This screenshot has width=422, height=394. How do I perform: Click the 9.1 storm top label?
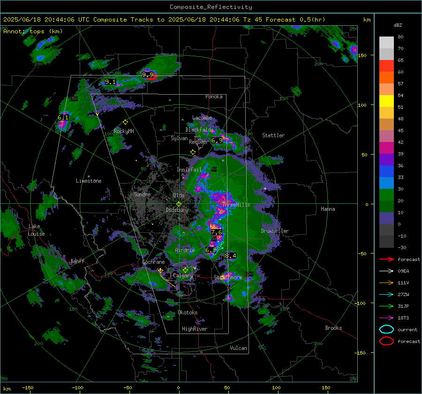click(110, 82)
